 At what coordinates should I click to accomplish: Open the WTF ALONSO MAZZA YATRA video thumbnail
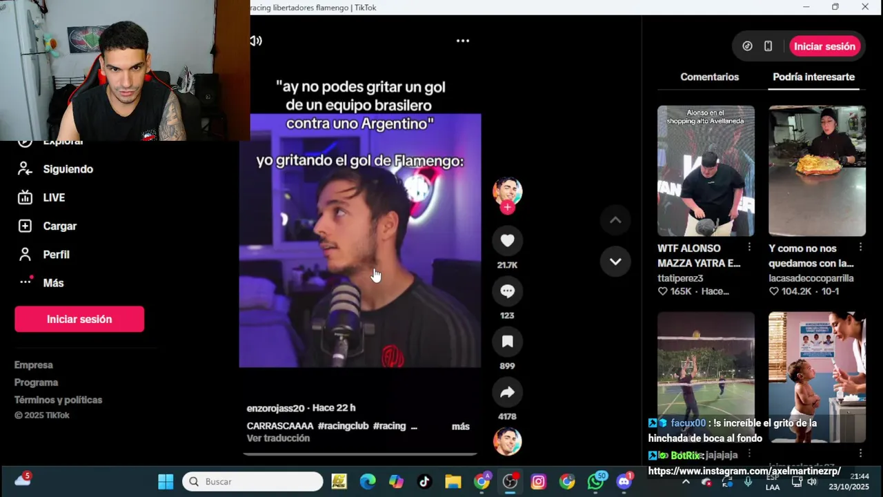(x=706, y=170)
